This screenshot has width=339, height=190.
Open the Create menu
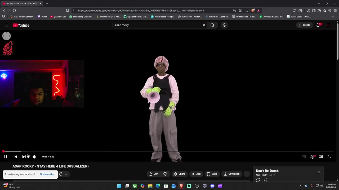click(x=304, y=25)
